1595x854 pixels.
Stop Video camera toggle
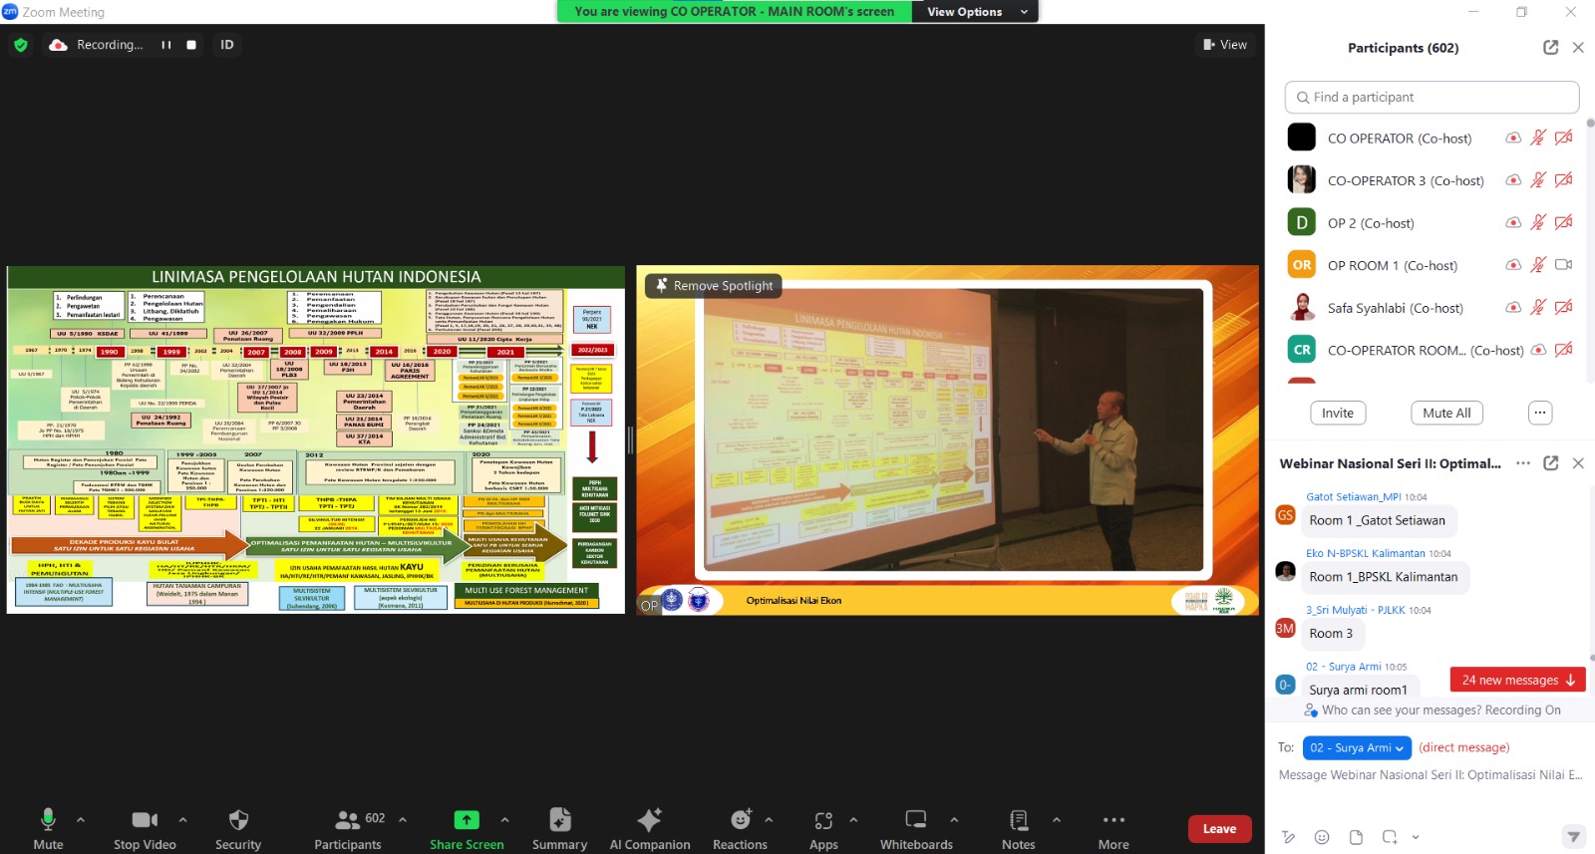145,820
